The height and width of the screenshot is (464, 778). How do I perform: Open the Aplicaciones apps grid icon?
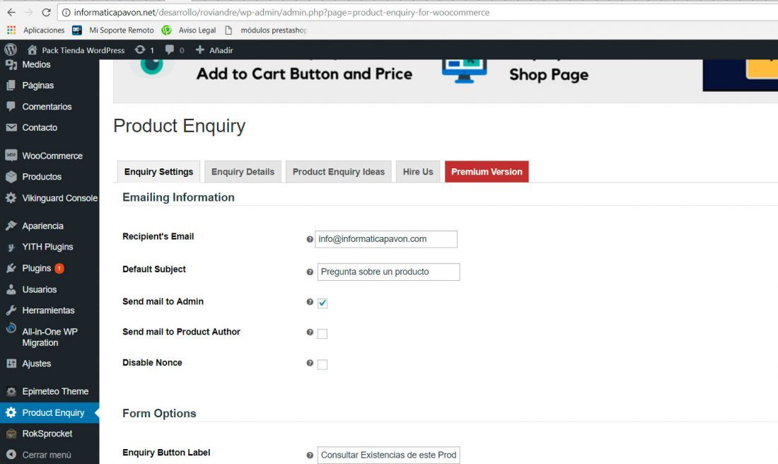tap(11, 30)
